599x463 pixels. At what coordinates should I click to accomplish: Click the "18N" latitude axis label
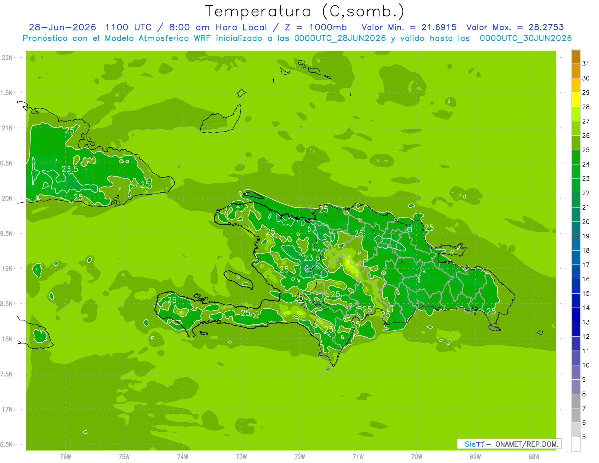[x=8, y=339]
